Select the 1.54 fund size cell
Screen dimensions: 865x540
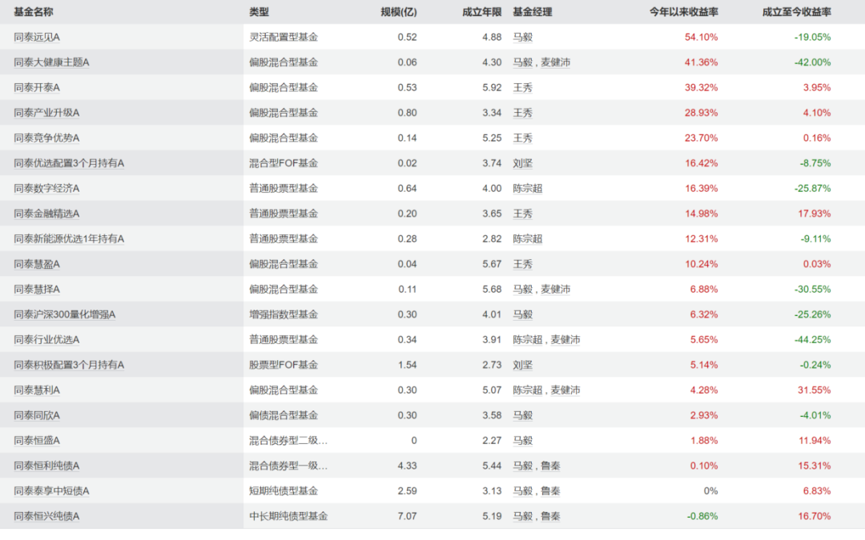click(x=407, y=365)
